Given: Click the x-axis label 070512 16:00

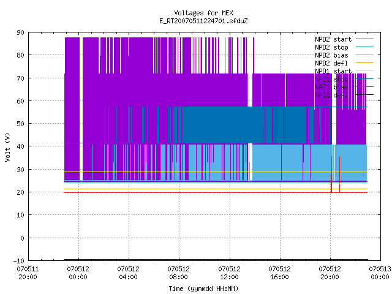Looking at the screenshot, I should point(279,273).
